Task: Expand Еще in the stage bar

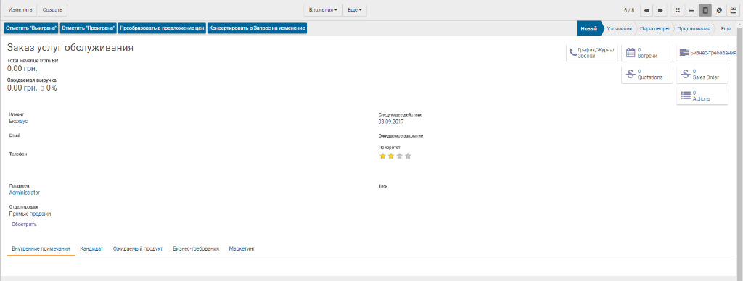Action: tap(726, 28)
